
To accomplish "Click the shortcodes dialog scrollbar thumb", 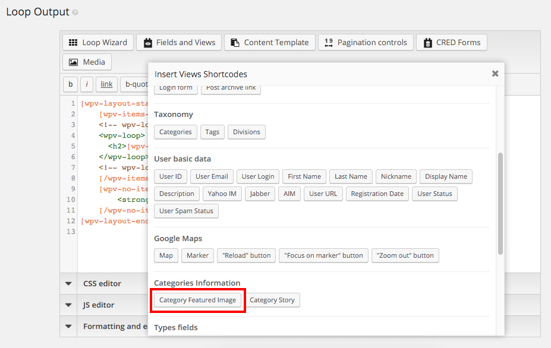I will [500, 204].
